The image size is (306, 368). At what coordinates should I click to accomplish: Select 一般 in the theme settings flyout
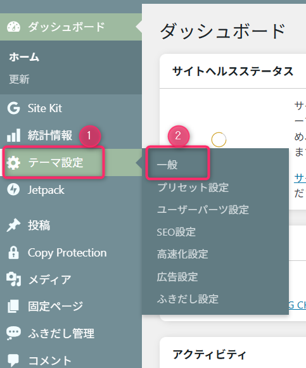(x=167, y=165)
